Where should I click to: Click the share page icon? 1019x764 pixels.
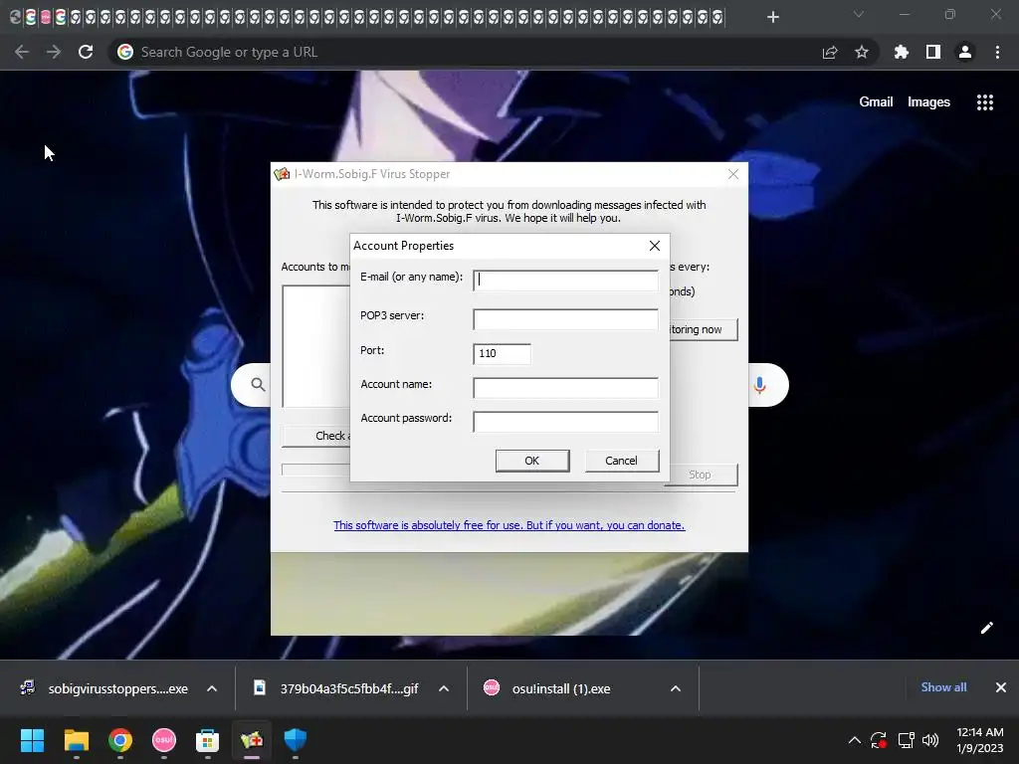(830, 52)
